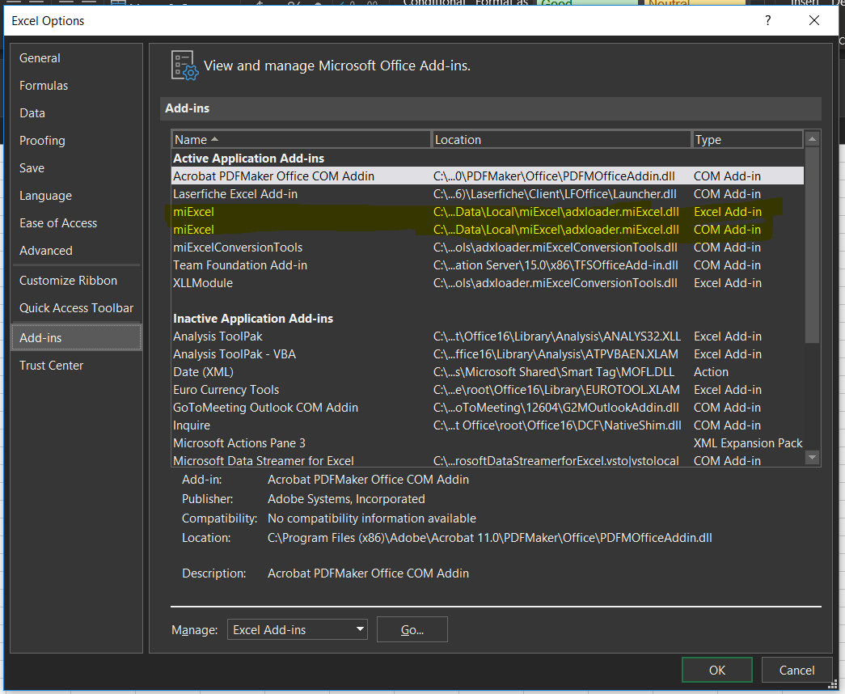Select Acrobat PDFMaker Office COM Addin row

(488, 176)
